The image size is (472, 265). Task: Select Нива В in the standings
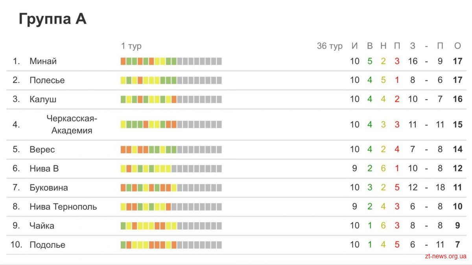point(44,168)
